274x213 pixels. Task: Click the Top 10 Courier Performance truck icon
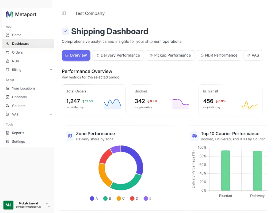[x=194, y=136]
